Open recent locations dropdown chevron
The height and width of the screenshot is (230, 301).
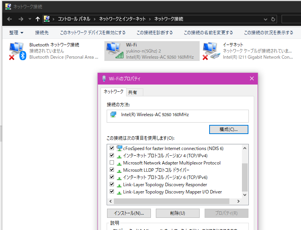click(30, 19)
